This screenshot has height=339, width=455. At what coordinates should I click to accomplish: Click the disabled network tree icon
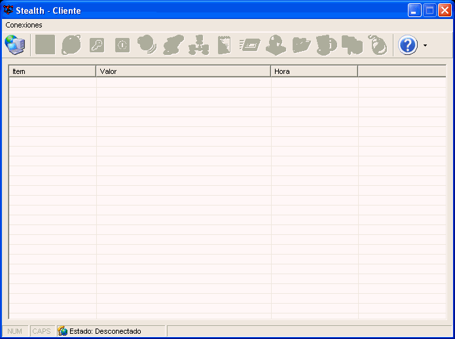(x=198, y=45)
